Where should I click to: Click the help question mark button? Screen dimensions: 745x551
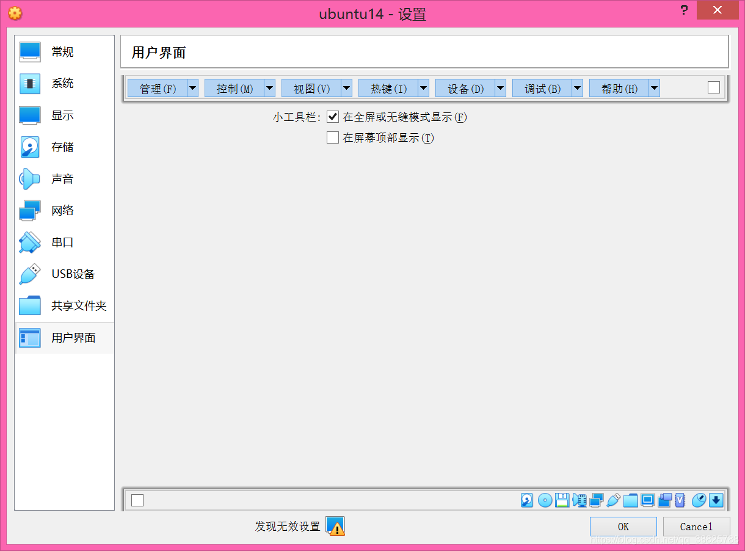click(x=684, y=11)
